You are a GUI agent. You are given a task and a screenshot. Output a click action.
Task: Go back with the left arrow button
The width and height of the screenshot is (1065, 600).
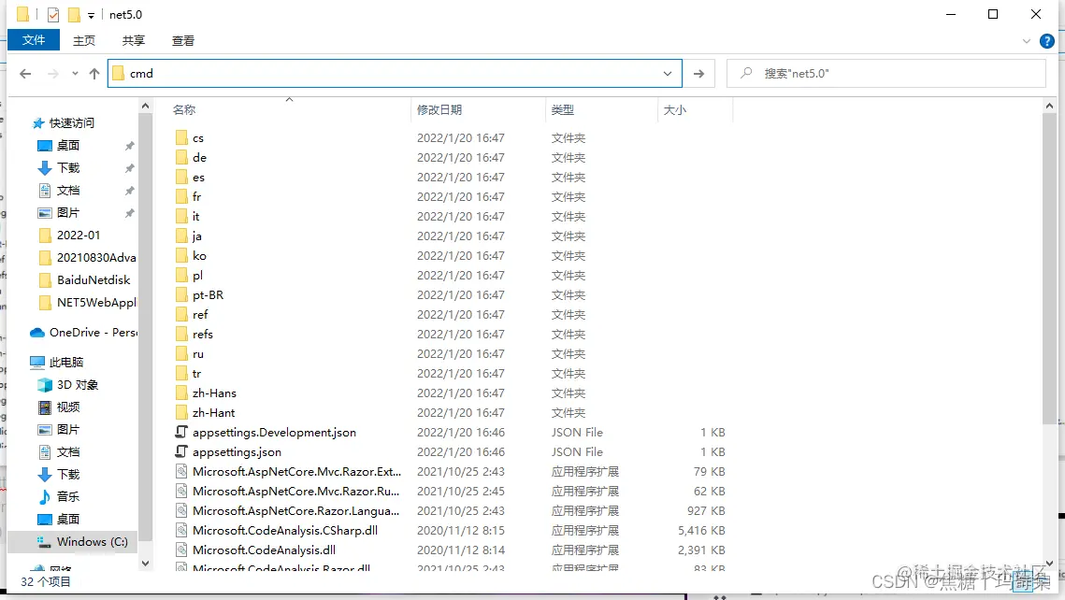click(26, 73)
